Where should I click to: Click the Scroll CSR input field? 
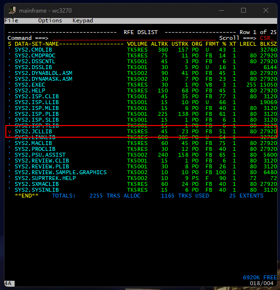click(x=267, y=38)
